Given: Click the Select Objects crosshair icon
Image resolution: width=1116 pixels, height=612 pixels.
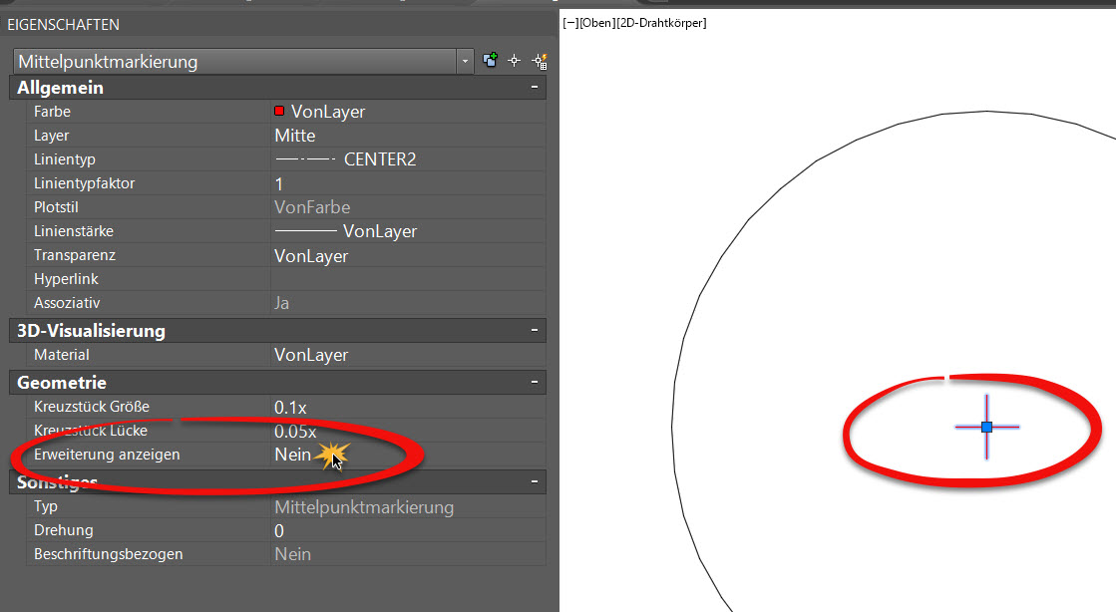Looking at the screenshot, I should point(514,61).
